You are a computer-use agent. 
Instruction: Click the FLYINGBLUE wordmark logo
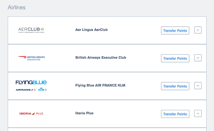[x=31, y=82]
